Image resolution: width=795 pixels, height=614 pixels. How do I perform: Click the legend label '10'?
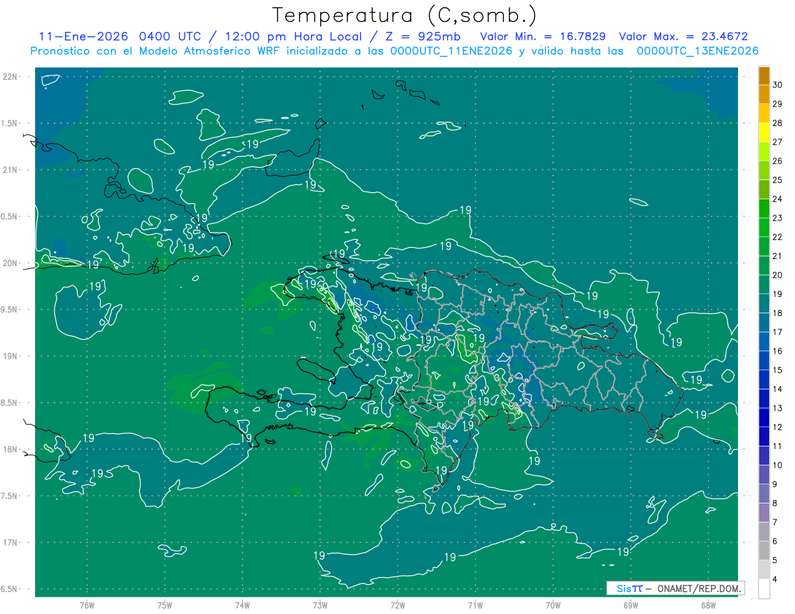(777, 465)
